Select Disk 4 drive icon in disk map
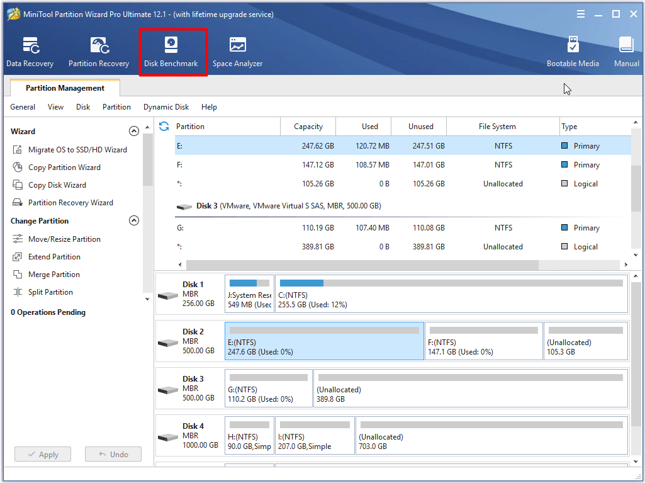The width and height of the screenshot is (645, 483). click(168, 437)
